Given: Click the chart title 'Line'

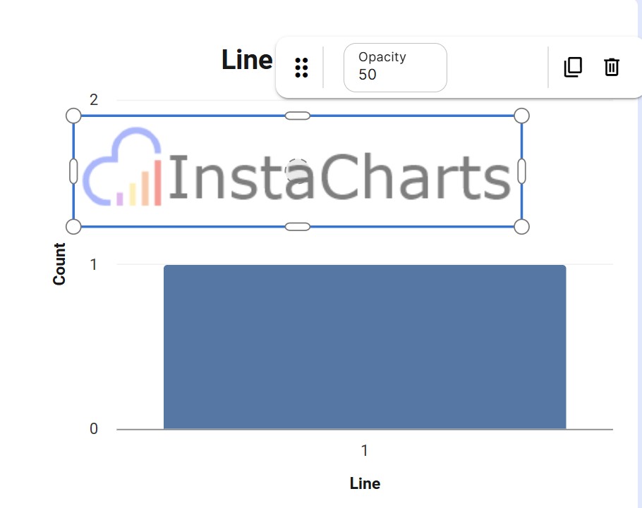Looking at the screenshot, I should coord(247,60).
